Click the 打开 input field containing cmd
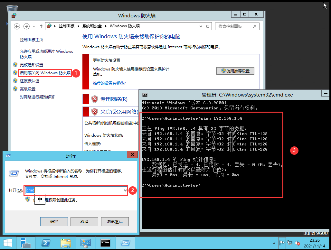Viewport: 331px width, 250px height. tap(76, 190)
